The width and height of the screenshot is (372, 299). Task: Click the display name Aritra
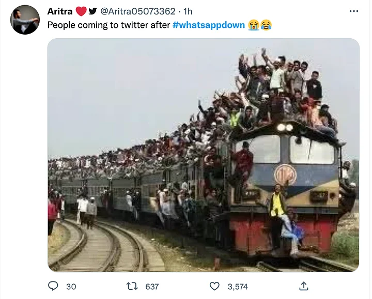click(x=60, y=11)
